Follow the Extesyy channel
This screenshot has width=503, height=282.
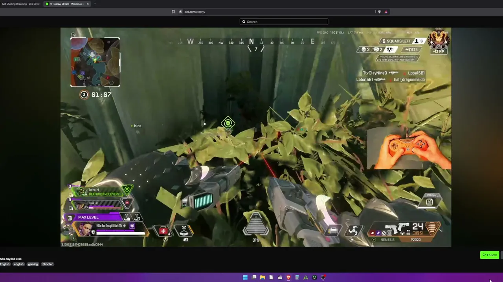coord(490,255)
